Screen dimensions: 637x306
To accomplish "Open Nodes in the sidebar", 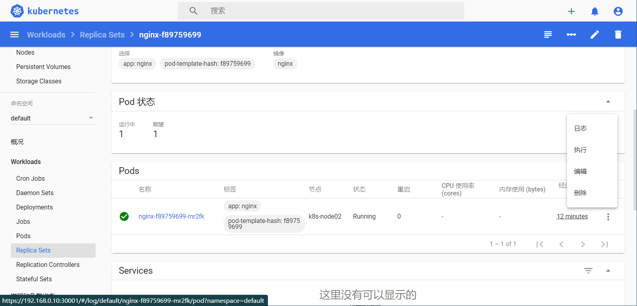I will (x=25, y=52).
